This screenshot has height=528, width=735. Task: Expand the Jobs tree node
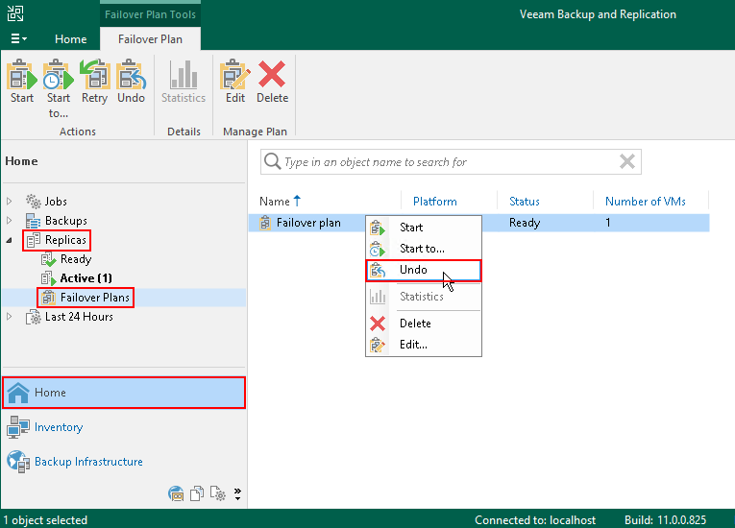coord(10,202)
